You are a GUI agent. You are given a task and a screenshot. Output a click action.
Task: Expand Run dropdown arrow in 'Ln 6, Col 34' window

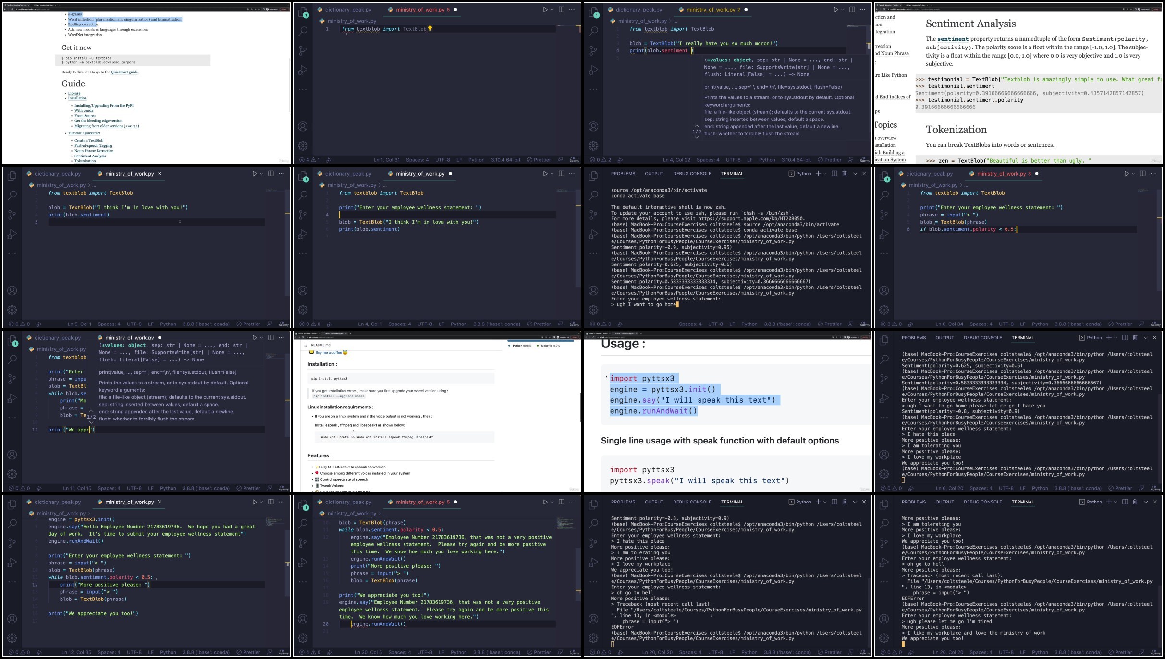[x=1133, y=174]
